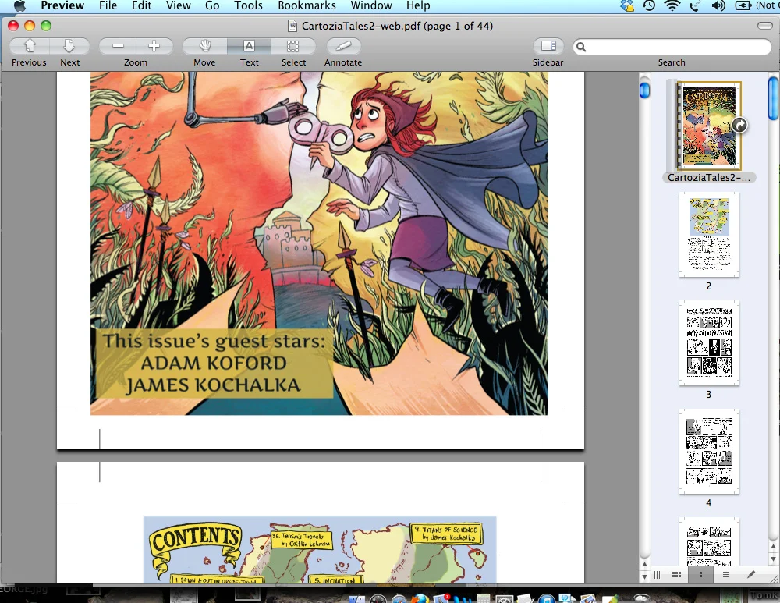Go to the Next page using toolbar arrow
The width and height of the screenshot is (780, 603).
[x=69, y=46]
